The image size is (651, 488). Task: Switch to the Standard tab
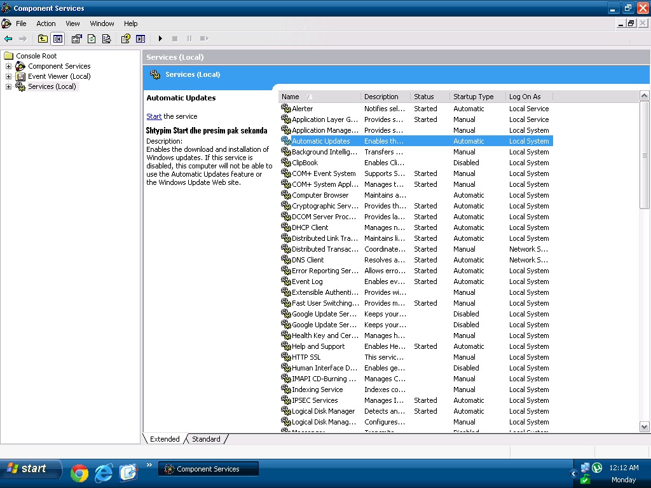[x=206, y=439]
